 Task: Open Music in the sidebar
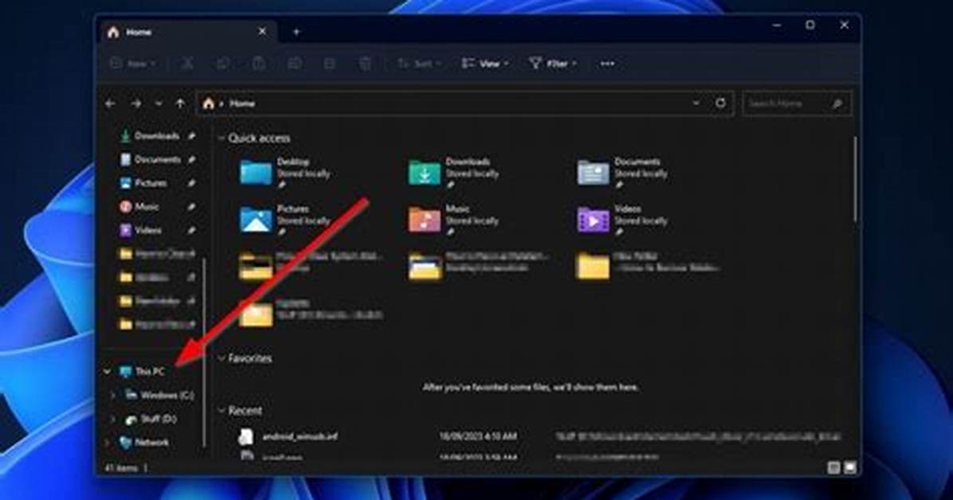click(x=139, y=207)
